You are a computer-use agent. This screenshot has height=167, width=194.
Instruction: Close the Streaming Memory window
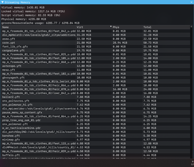point(192,2)
